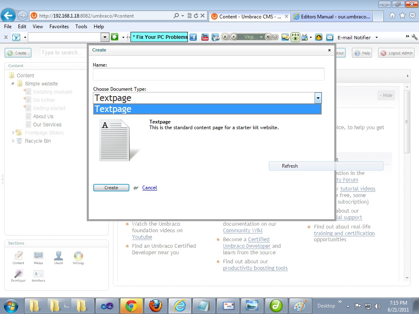Launch Firefox from the taskbar
Image resolution: width=419 pixels, height=314 pixels.
[155, 305]
